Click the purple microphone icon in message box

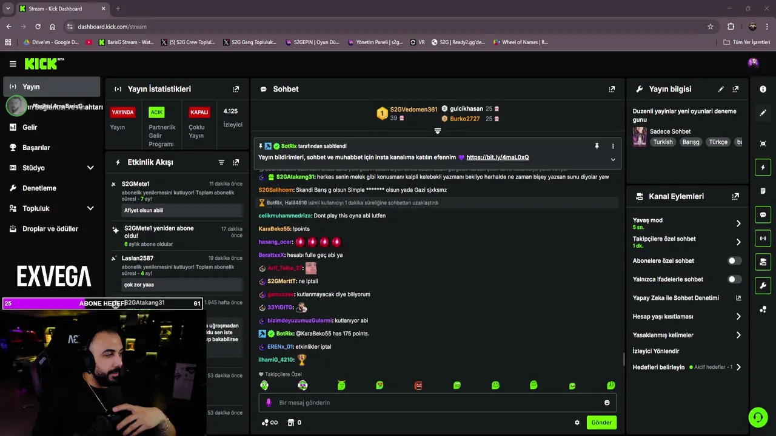pos(269,403)
